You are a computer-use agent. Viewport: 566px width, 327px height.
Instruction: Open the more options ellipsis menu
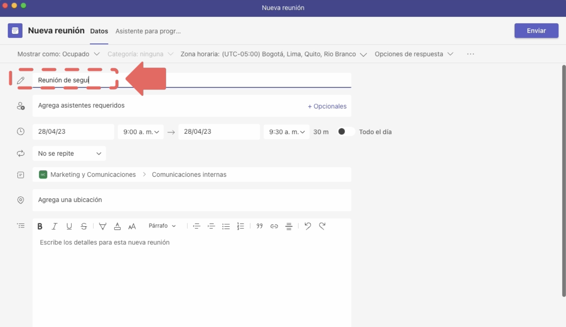[x=470, y=54]
